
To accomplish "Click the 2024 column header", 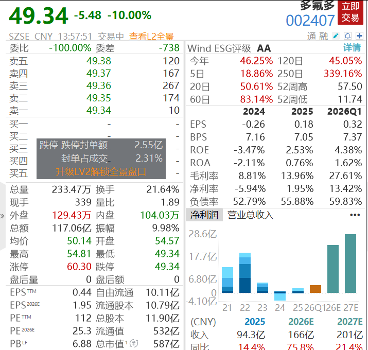I will (x=254, y=112).
